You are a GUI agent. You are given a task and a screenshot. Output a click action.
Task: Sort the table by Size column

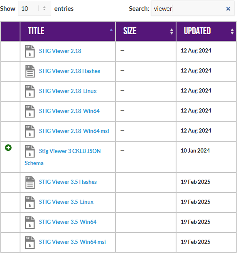(x=146, y=31)
